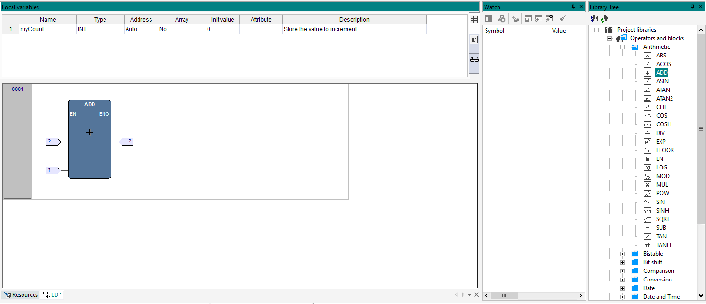The image size is (706, 304).
Task: Pin the Watch panel
Action: point(573,7)
